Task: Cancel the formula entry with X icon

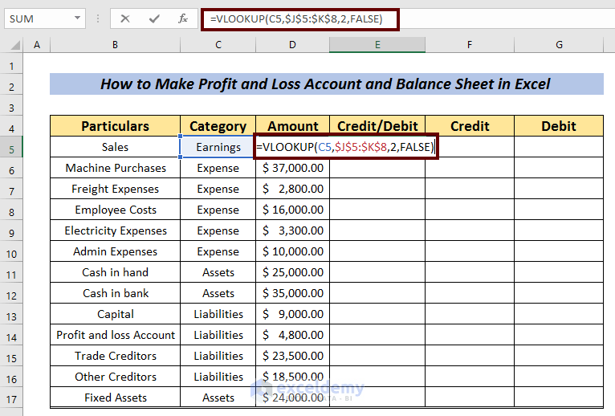Action: click(x=125, y=18)
